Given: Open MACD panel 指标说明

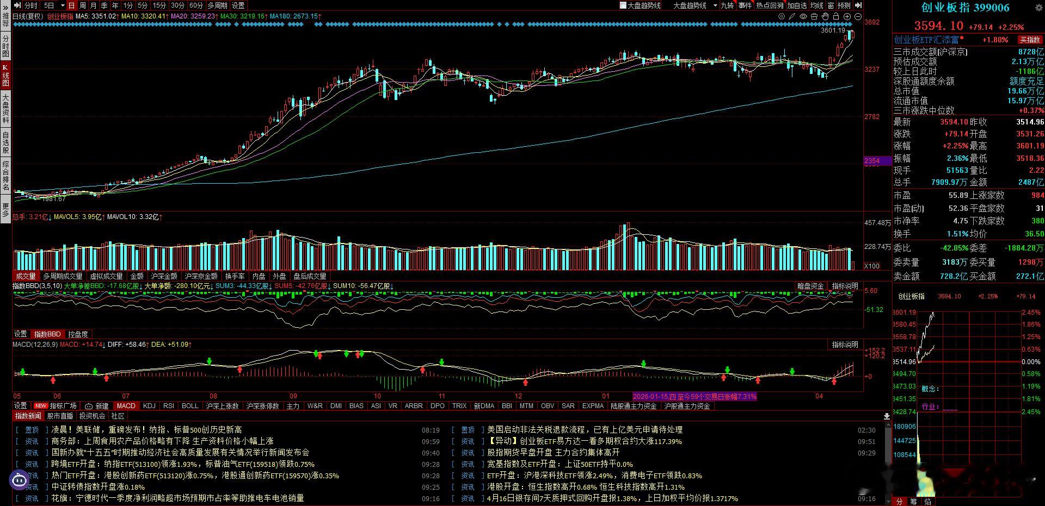Looking at the screenshot, I should 845,345.
